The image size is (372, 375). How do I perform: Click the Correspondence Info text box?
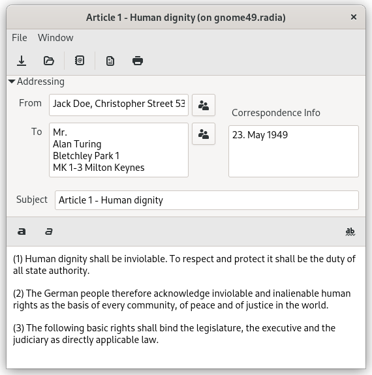click(294, 151)
